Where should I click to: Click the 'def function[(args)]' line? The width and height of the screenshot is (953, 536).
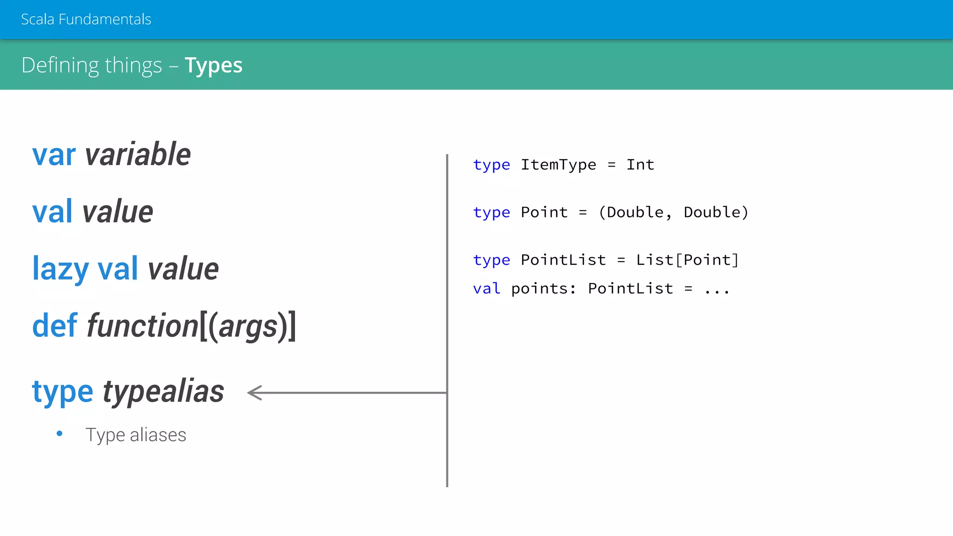tap(164, 326)
